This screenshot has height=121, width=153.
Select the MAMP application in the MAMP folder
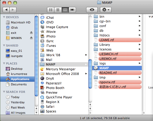tap(117, 68)
